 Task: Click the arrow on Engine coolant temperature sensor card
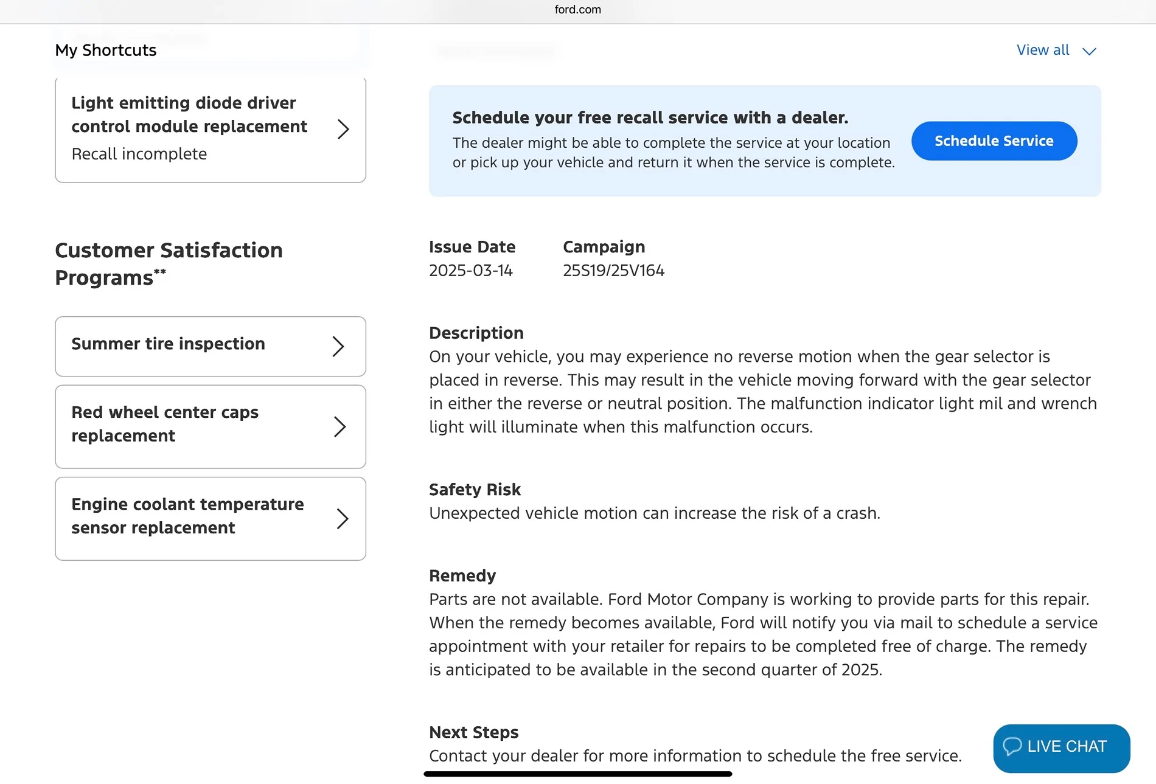click(x=343, y=518)
